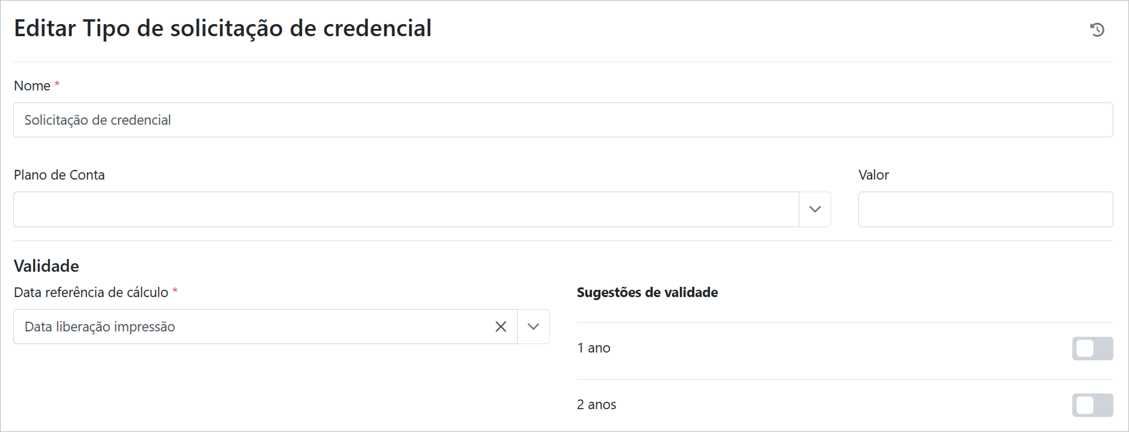The height and width of the screenshot is (432, 1129).
Task: Click the 1 ano suggestion text
Action: [x=594, y=348]
